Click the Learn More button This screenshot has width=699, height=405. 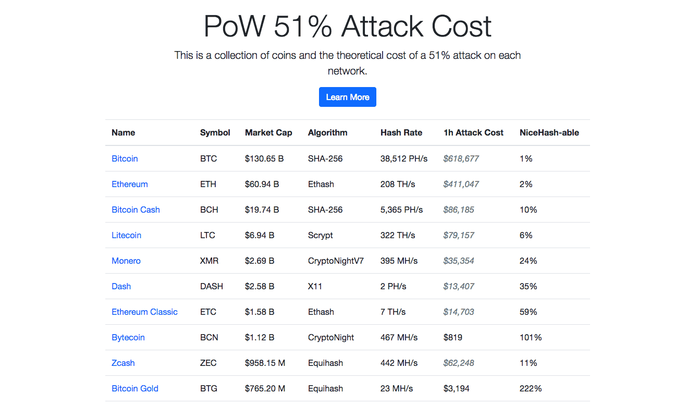coord(347,97)
